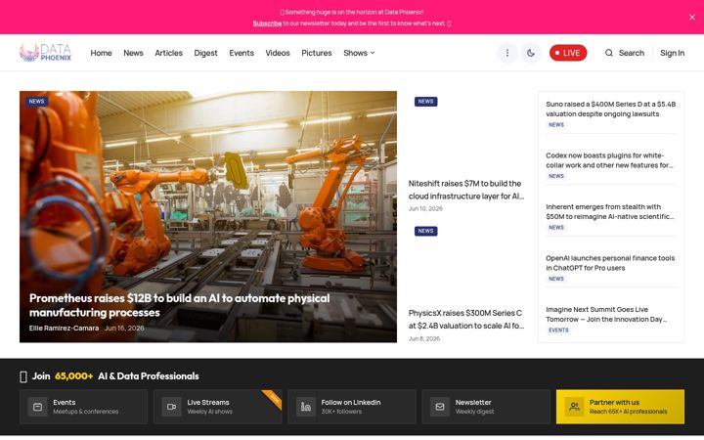Click the Events calendar icon in footer

point(38,407)
